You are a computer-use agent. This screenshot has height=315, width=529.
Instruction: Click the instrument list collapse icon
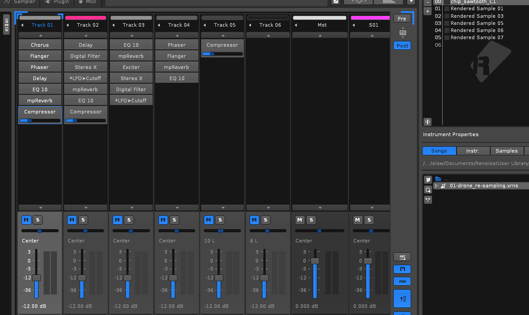428,122
